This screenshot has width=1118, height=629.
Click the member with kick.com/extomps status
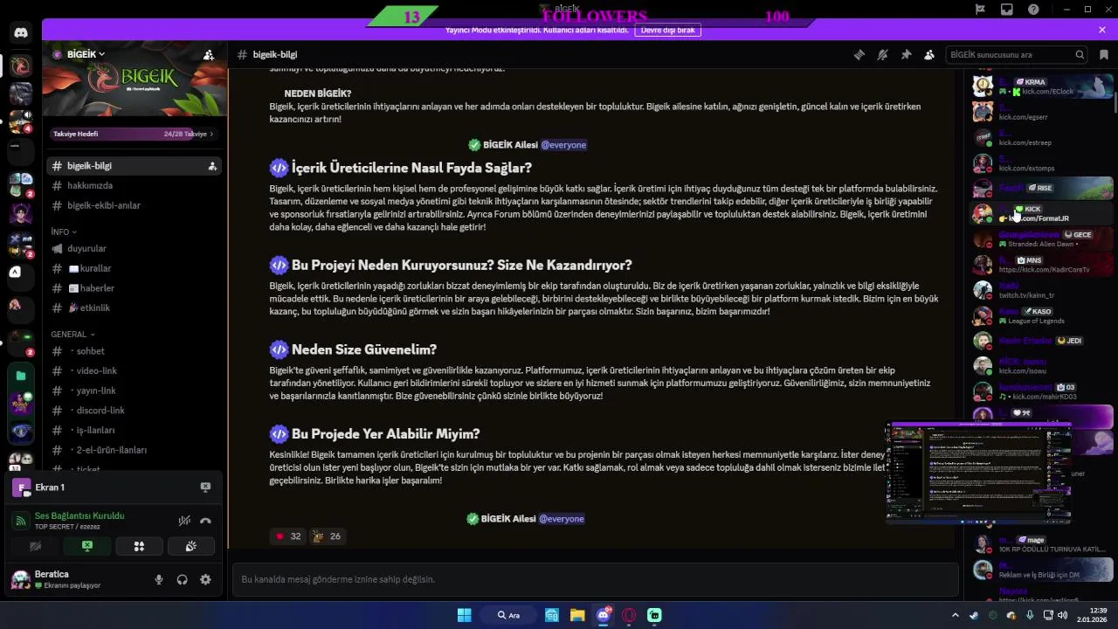1043,162
